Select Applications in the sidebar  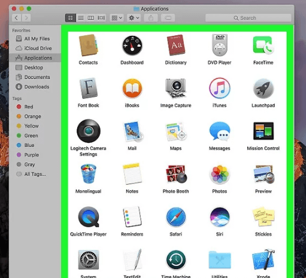point(35,58)
